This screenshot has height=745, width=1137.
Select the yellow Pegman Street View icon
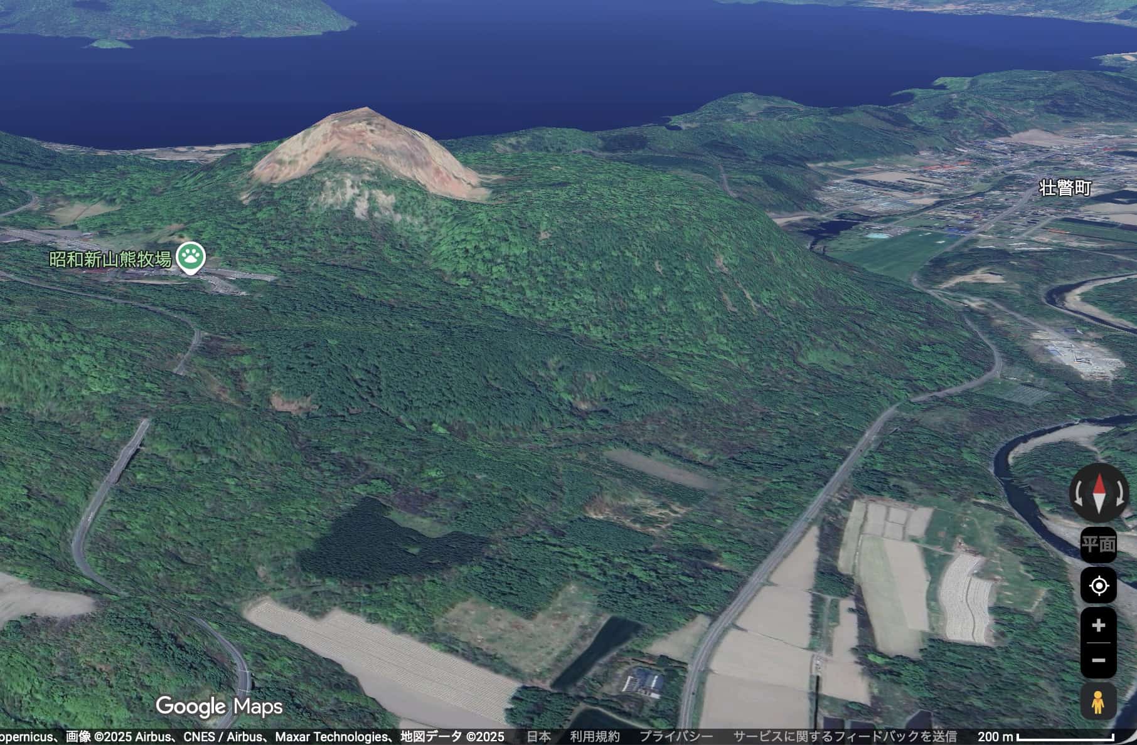1097,702
